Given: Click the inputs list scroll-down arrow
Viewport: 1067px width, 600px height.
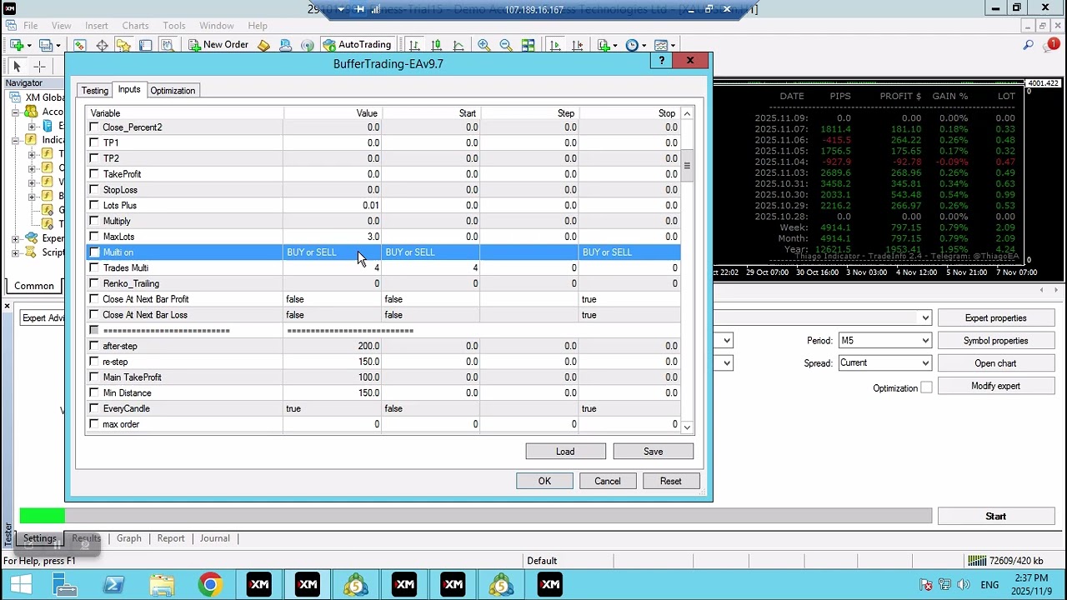Looking at the screenshot, I should pyautogui.click(x=687, y=427).
